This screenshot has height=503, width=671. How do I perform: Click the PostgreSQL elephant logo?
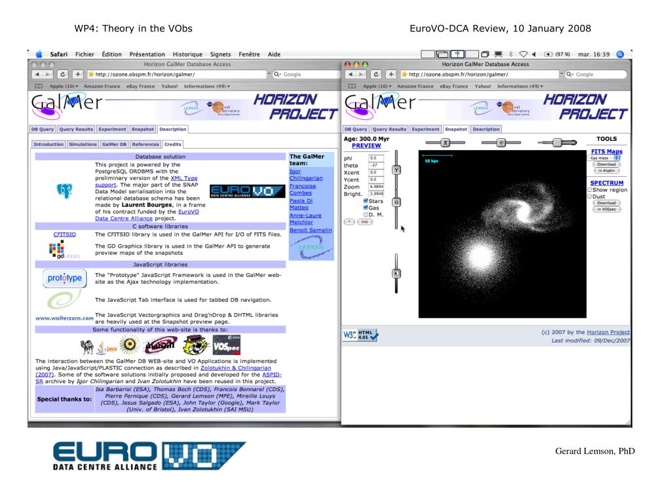[x=65, y=191]
